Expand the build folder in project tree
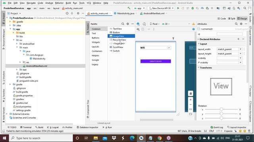This screenshot has width=254, height=142. [13, 33]
